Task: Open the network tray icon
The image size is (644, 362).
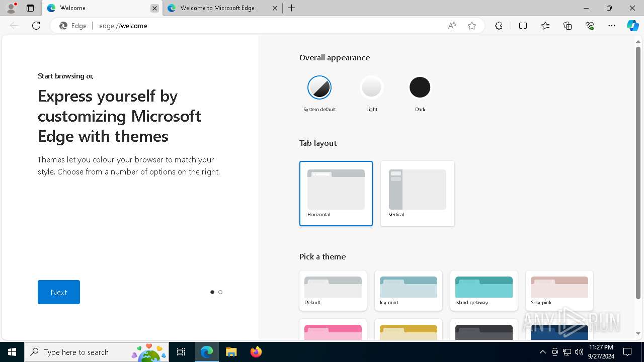Action: point(567,352)
